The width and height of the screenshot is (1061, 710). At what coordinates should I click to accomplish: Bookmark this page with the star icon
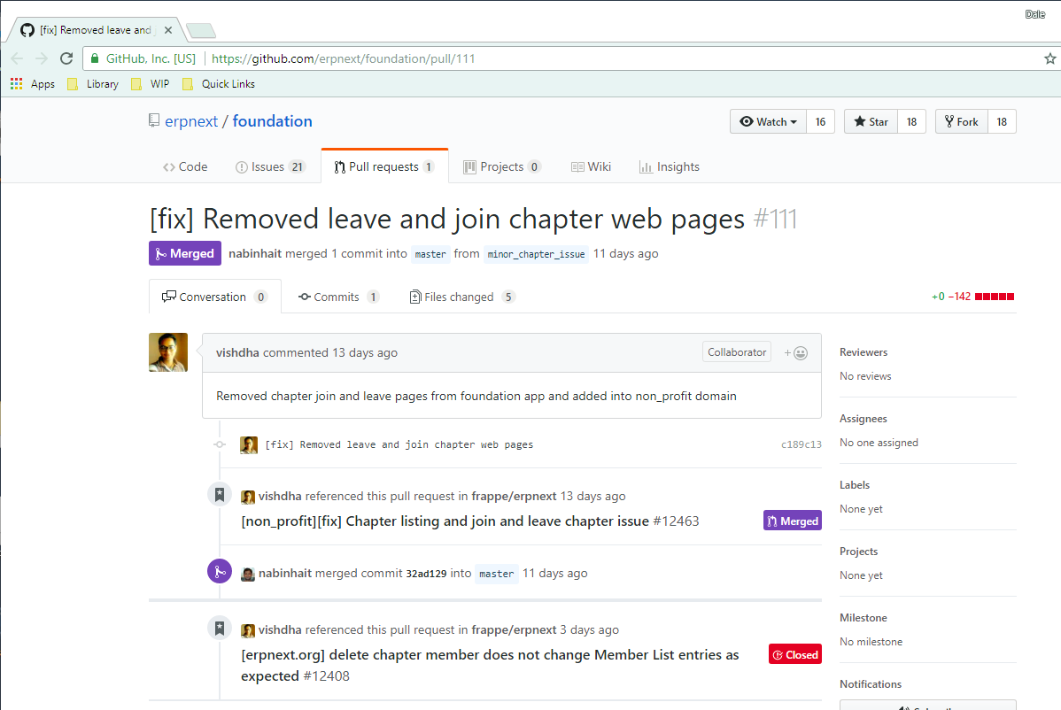[1049, 58]
